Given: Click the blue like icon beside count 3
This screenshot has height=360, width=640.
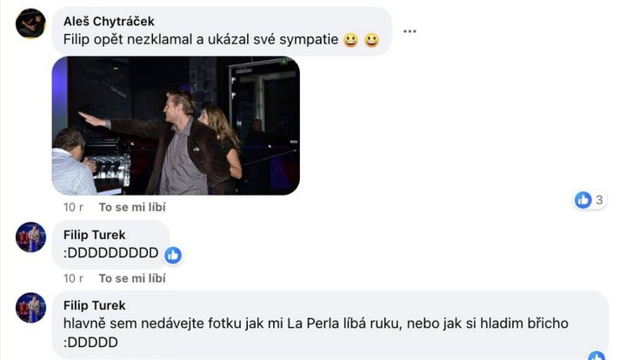Looking at the screenshot, I should [x=583, y=200].
